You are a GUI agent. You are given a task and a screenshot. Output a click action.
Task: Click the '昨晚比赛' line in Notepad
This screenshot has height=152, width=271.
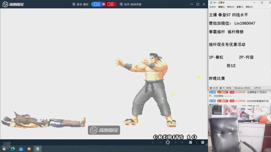pyautogui.click(x=217, y=78)
